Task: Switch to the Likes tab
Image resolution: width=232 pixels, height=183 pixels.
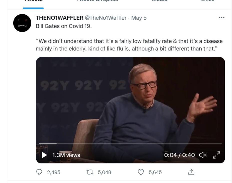Action: click(x=208, y=1)
